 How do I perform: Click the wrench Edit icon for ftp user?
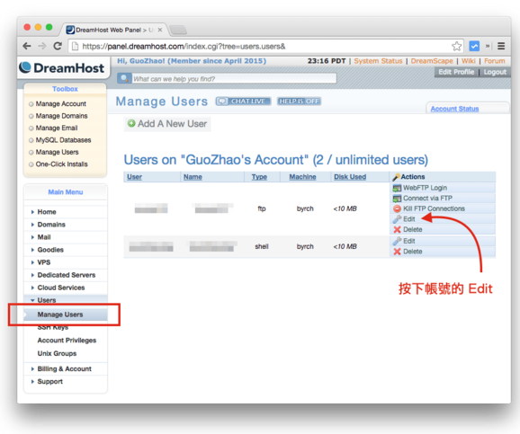tap(397, 219)
